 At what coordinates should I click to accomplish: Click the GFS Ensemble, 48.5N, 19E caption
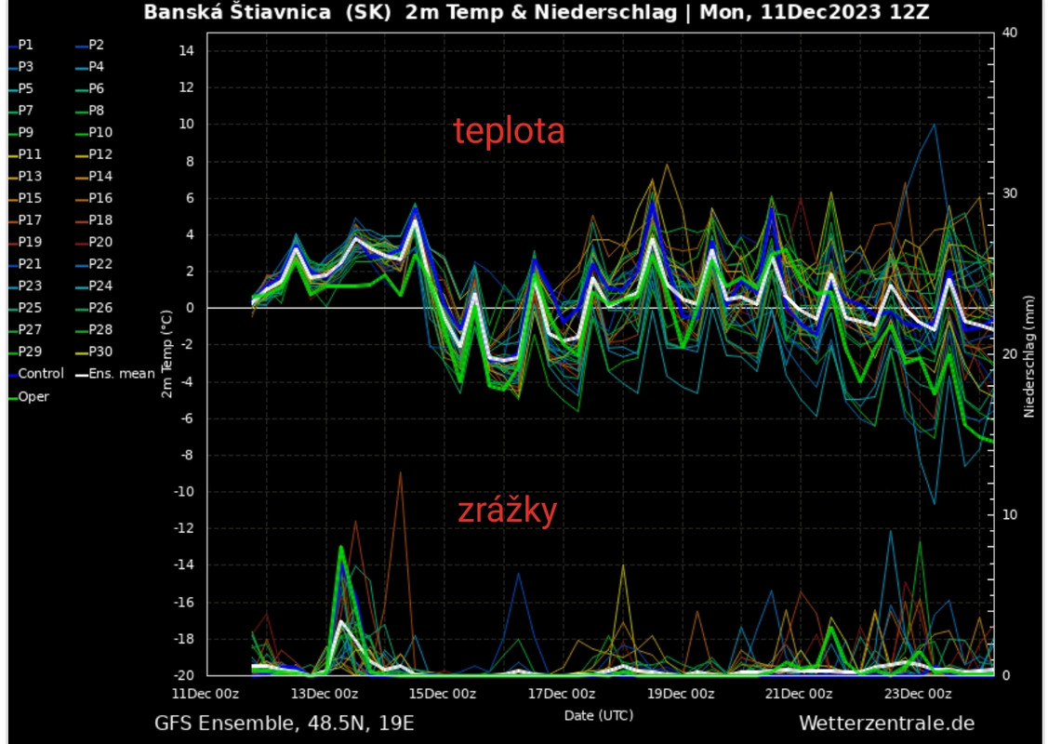pos(284,724)
